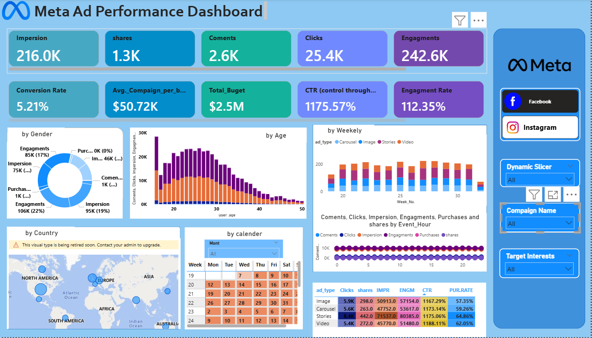Viewport: 592px width, 338px height.
Task: Click the filter icon above Compaign Name slicer
Action: point(534,195)
